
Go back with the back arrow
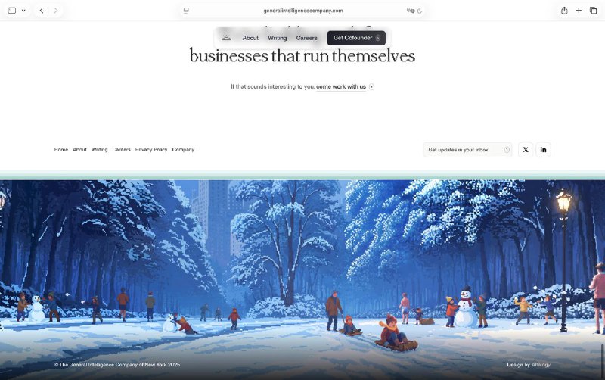42,11
